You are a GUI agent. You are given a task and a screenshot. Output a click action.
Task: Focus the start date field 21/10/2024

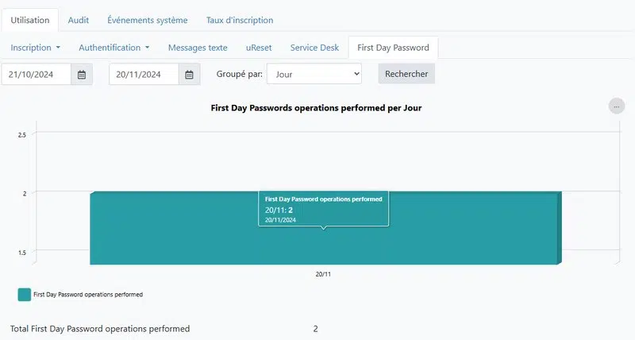point(37,75)
